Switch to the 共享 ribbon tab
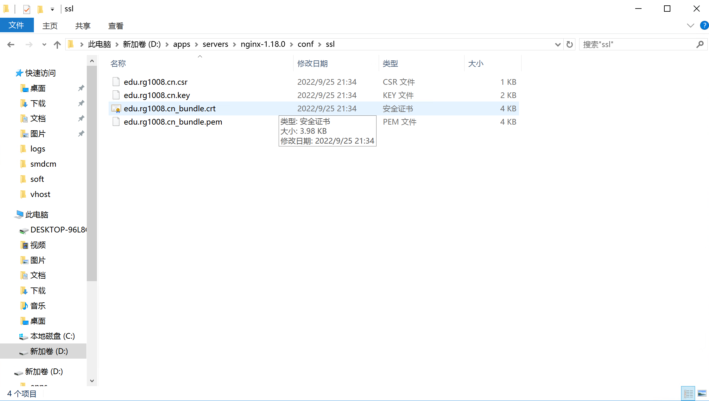Viewport: 709px width, 401px height. point(83,26)
